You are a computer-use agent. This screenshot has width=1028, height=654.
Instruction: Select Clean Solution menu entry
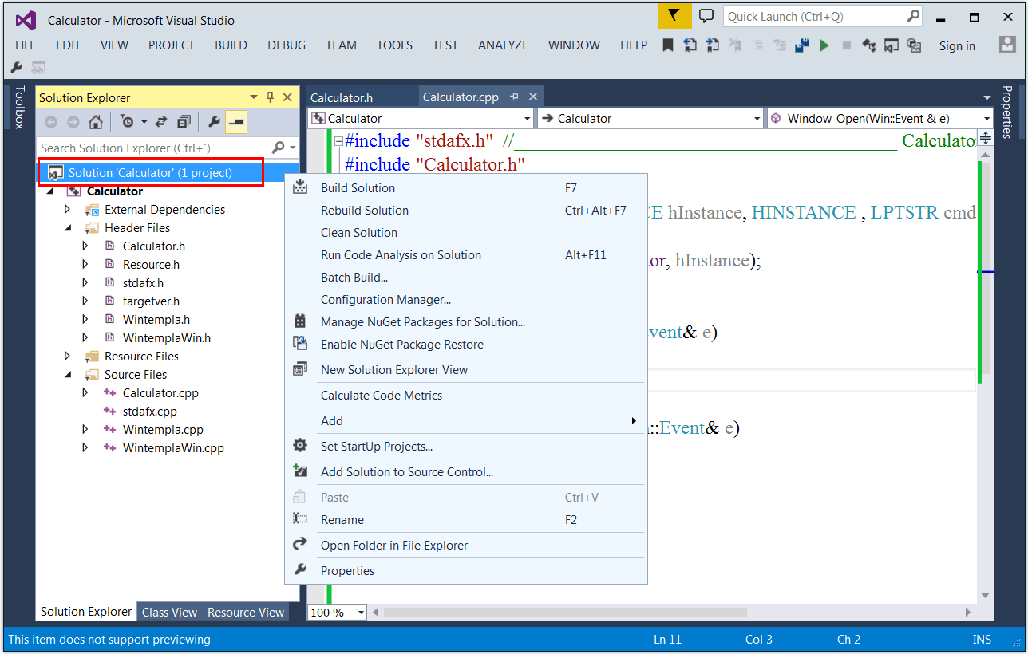coord(465,233)
